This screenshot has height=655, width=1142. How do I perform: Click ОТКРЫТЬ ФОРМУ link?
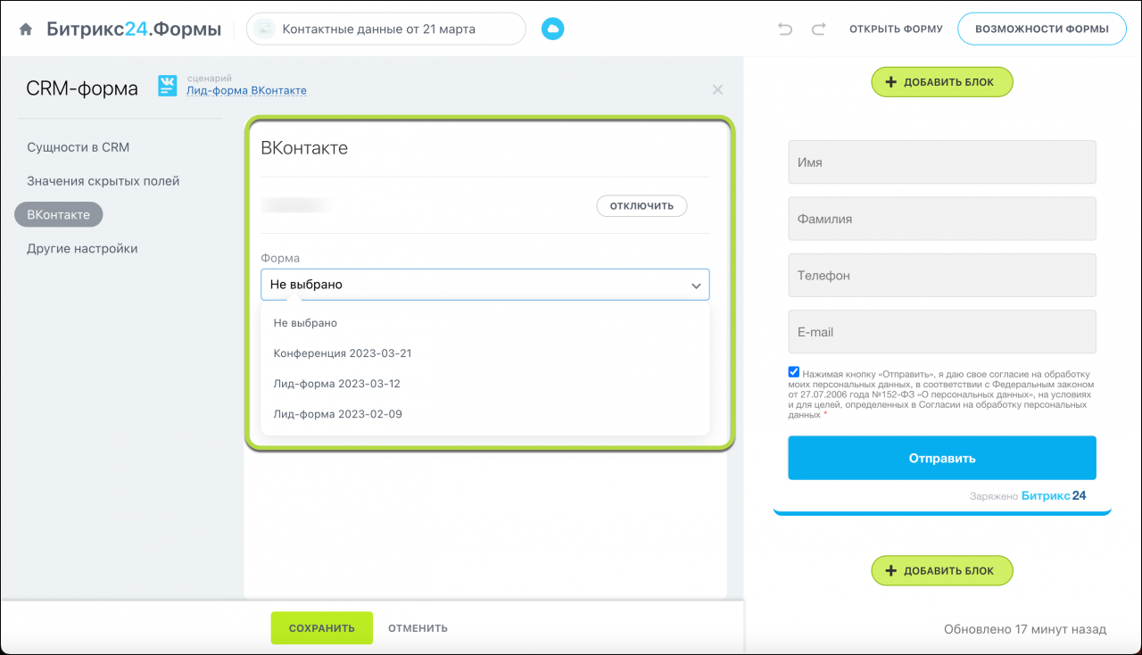tap(896, 29)
